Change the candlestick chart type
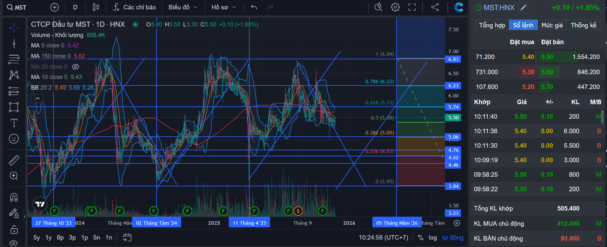This screenshot has width=607, height=247. point(96,7)
